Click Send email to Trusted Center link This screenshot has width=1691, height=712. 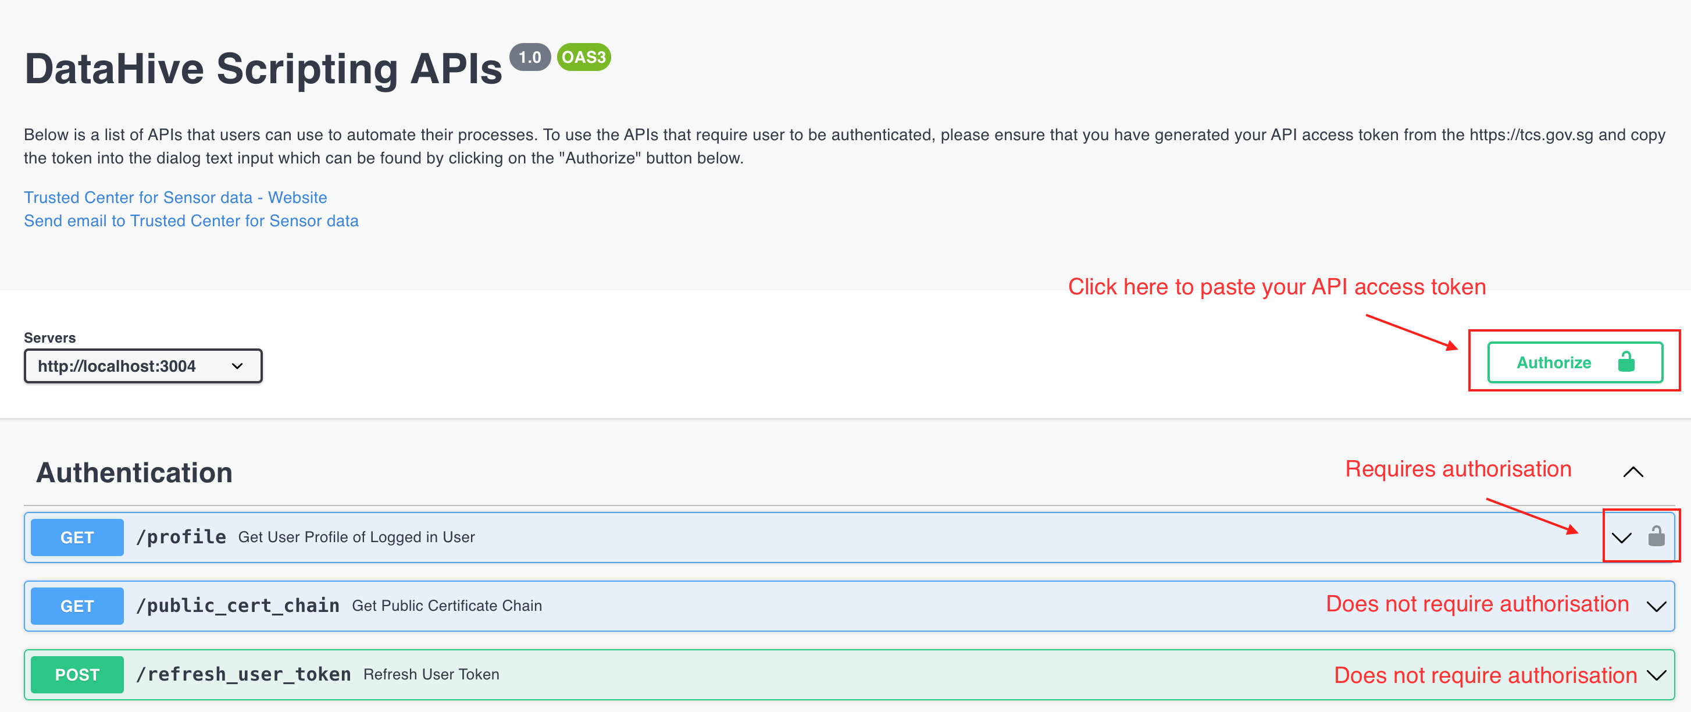tap(191, 220)
